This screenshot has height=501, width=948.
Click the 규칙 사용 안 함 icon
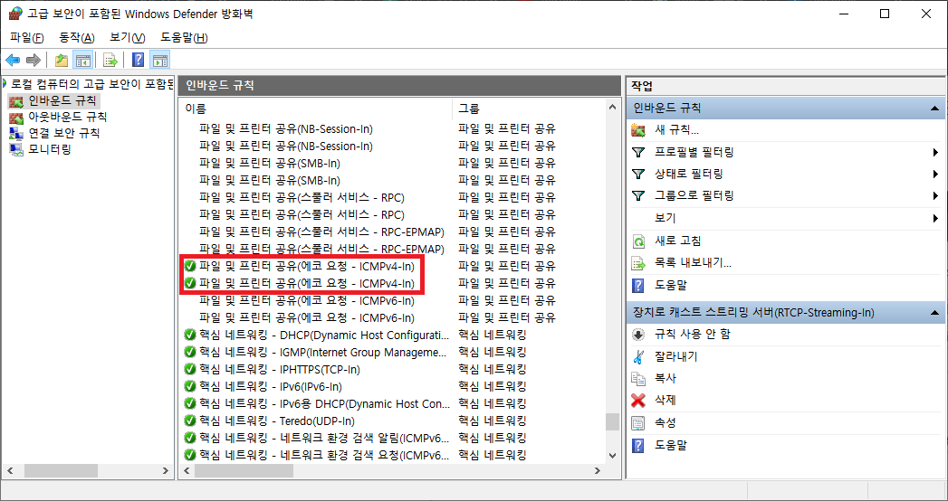tap(637, 335)
